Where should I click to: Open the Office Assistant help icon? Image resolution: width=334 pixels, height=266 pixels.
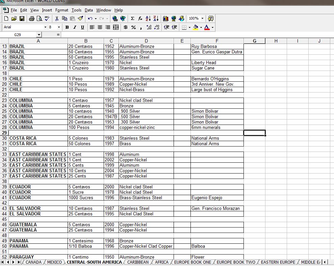coord(210,19)
